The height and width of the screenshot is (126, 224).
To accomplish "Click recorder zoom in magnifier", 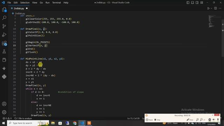I will pos(197,120).
